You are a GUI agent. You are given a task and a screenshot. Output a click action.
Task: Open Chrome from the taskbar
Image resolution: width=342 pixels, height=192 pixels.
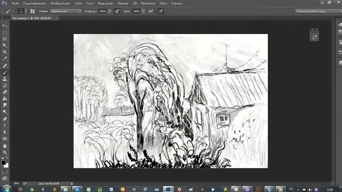32,189
